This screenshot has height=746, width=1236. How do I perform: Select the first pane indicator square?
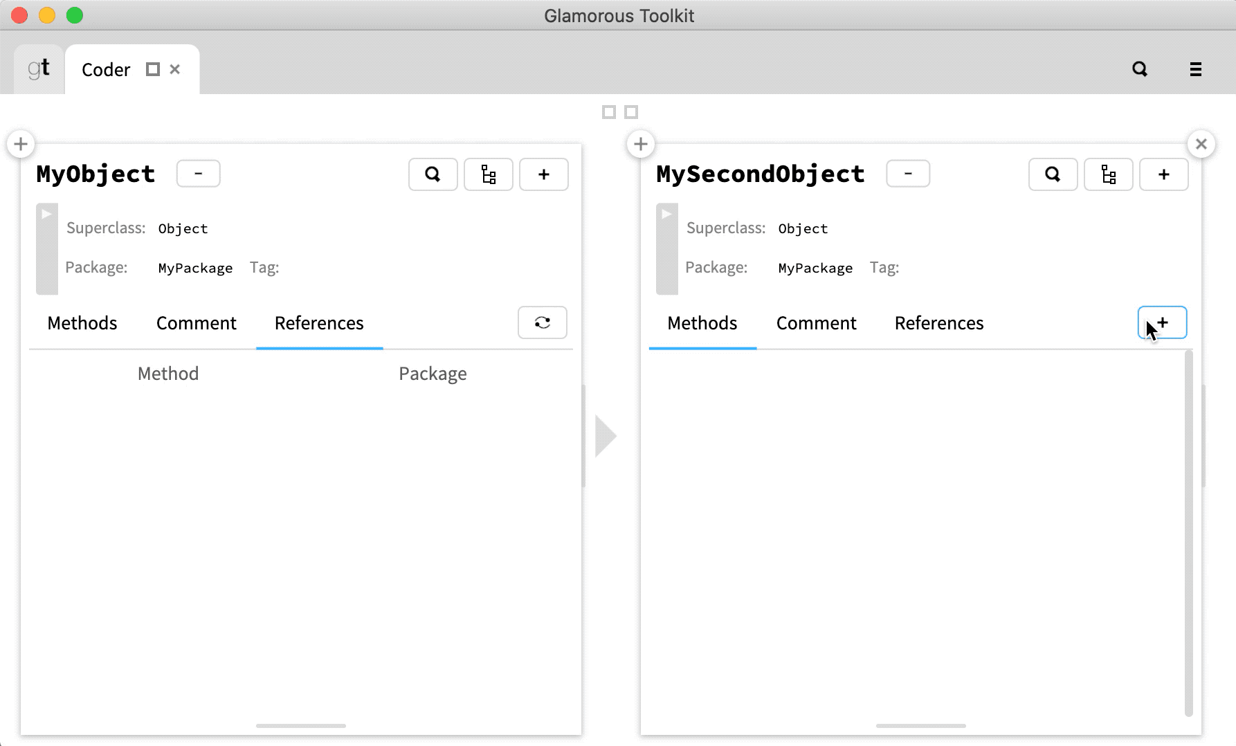[609, 112]
